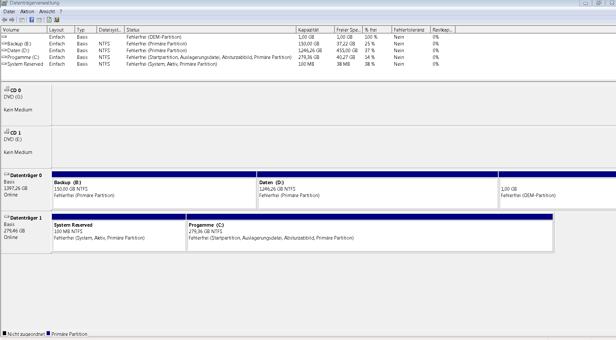This screenshot has height=340, width=616.
Task: Sort by the Freier Speicher column header
Action: click(x=349, y=30)
